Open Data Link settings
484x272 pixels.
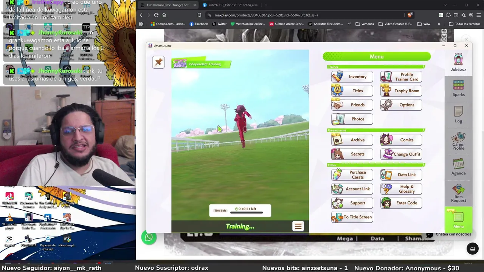click(401, 175)
